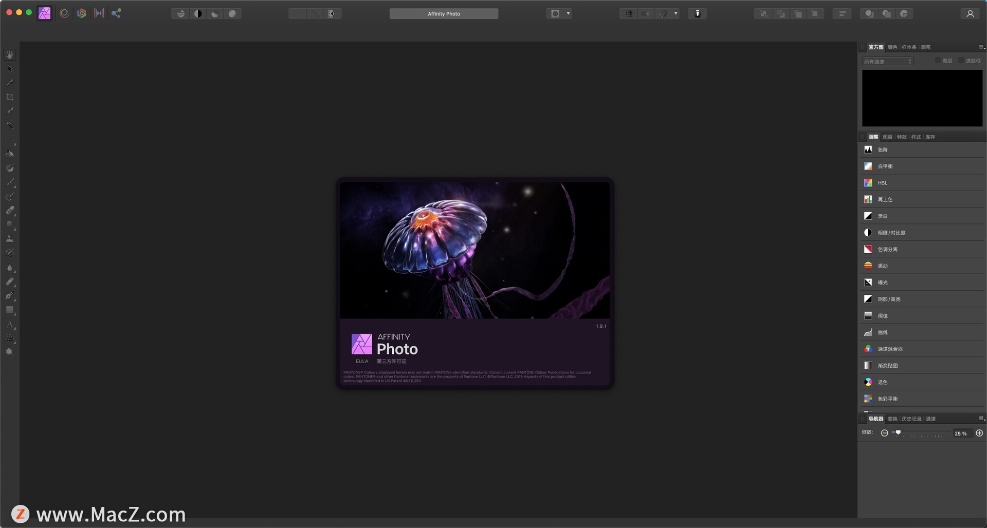Select the Color Picker tool
This screenshot has width=987, height=528.
10,83
